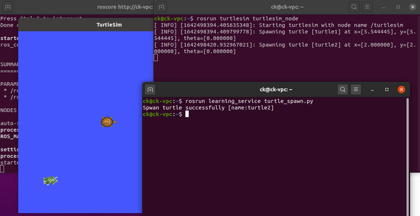Close the front terminal window
Viewport: 420px width, 216px height.
(x=401, y=89)
